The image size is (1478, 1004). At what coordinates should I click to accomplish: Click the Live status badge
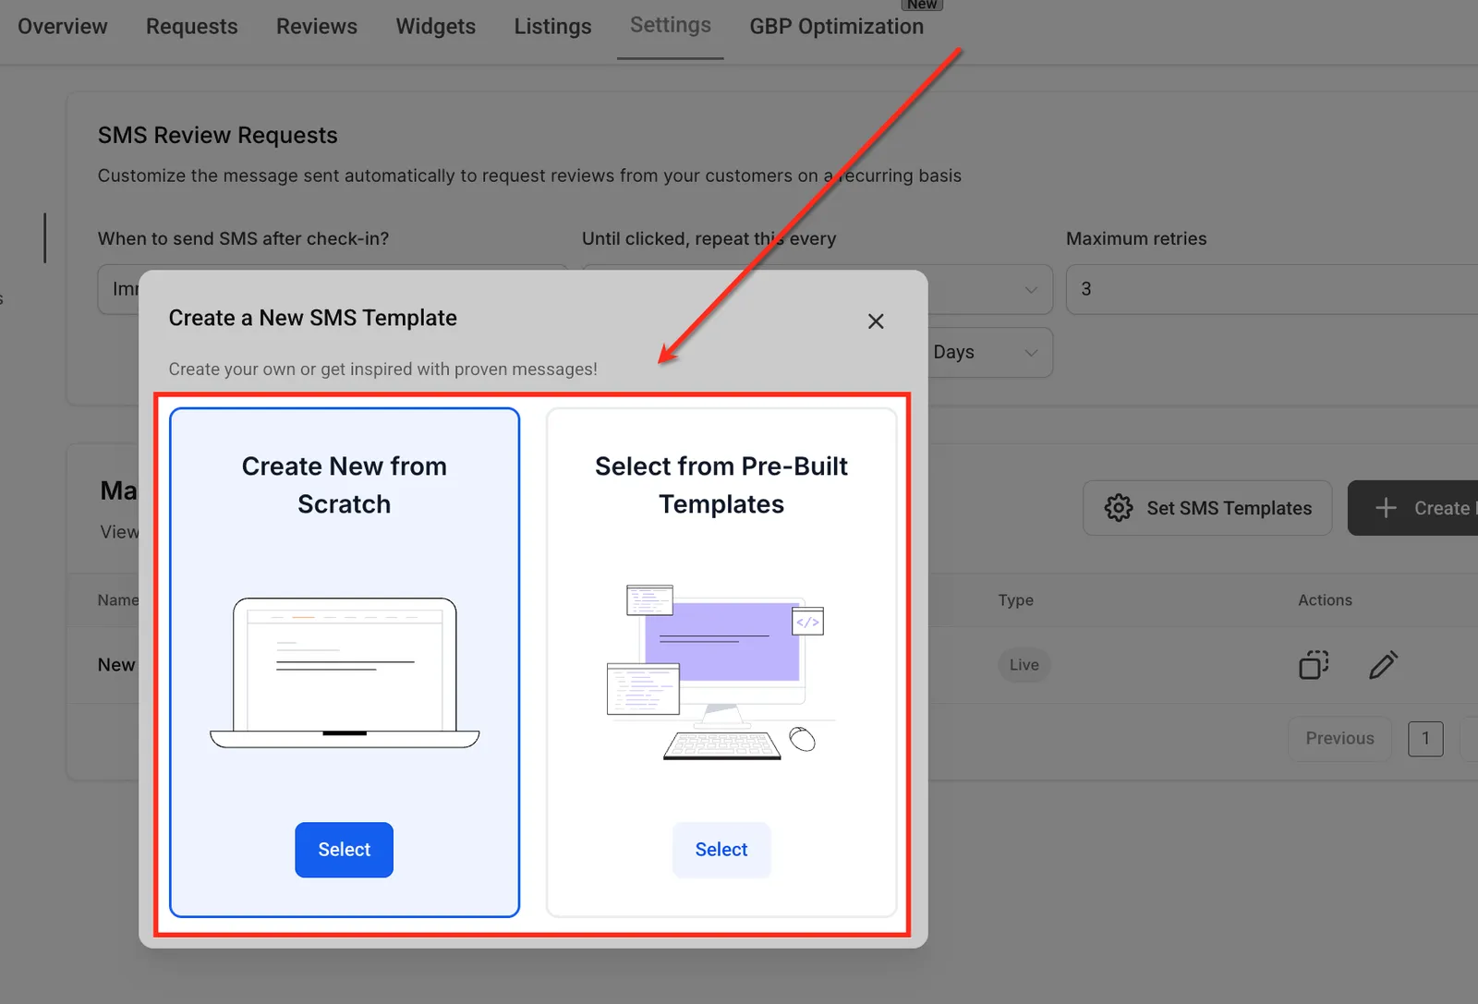(1024, 665)
